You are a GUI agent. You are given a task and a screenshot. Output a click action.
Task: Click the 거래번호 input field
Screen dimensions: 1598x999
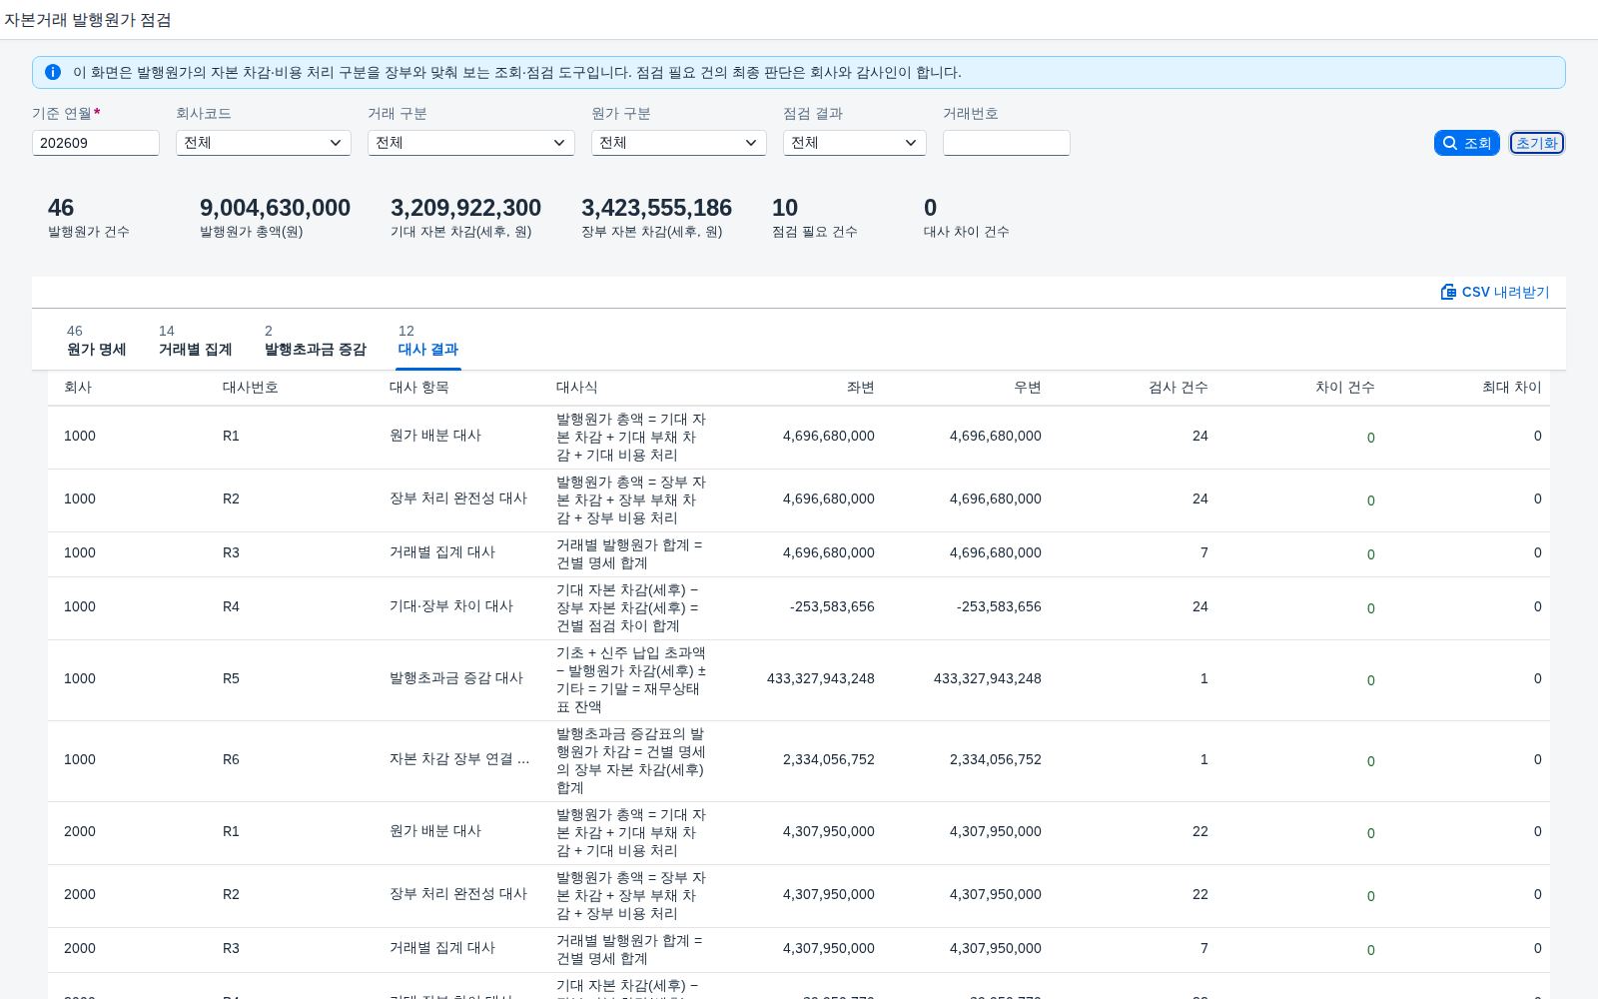coord(1007,143)
